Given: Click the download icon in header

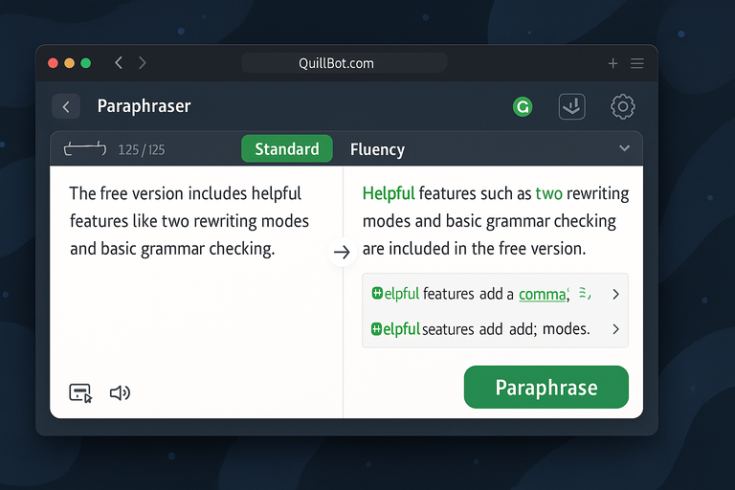Looking at the screenshot, I should coord(572,106).
